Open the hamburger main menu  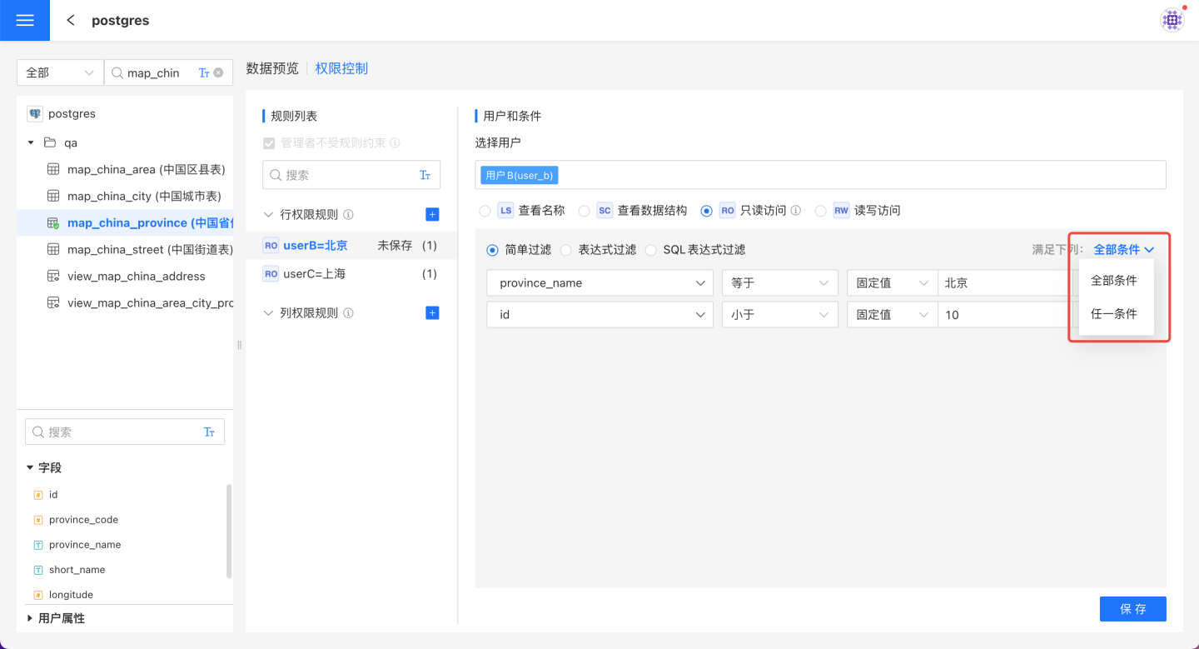pos(25,20)
